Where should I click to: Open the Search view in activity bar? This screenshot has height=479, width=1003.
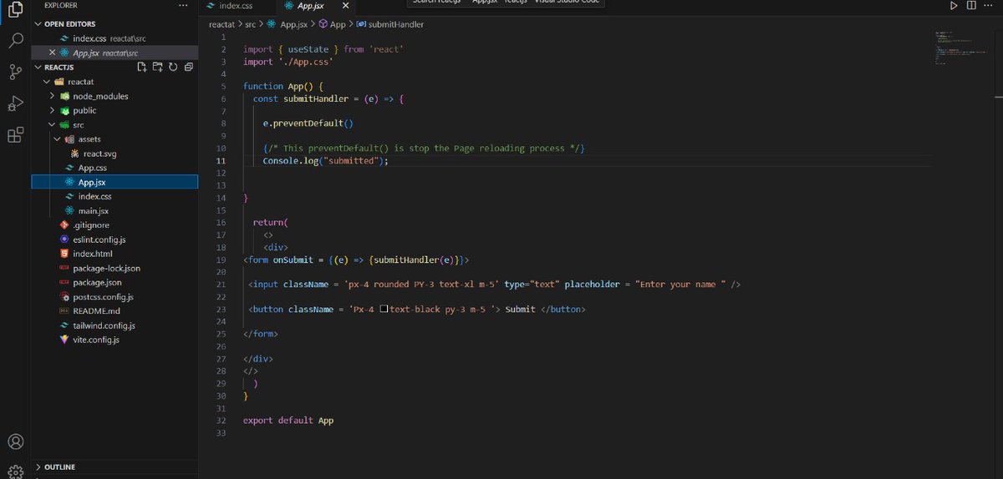pos(15,40)
